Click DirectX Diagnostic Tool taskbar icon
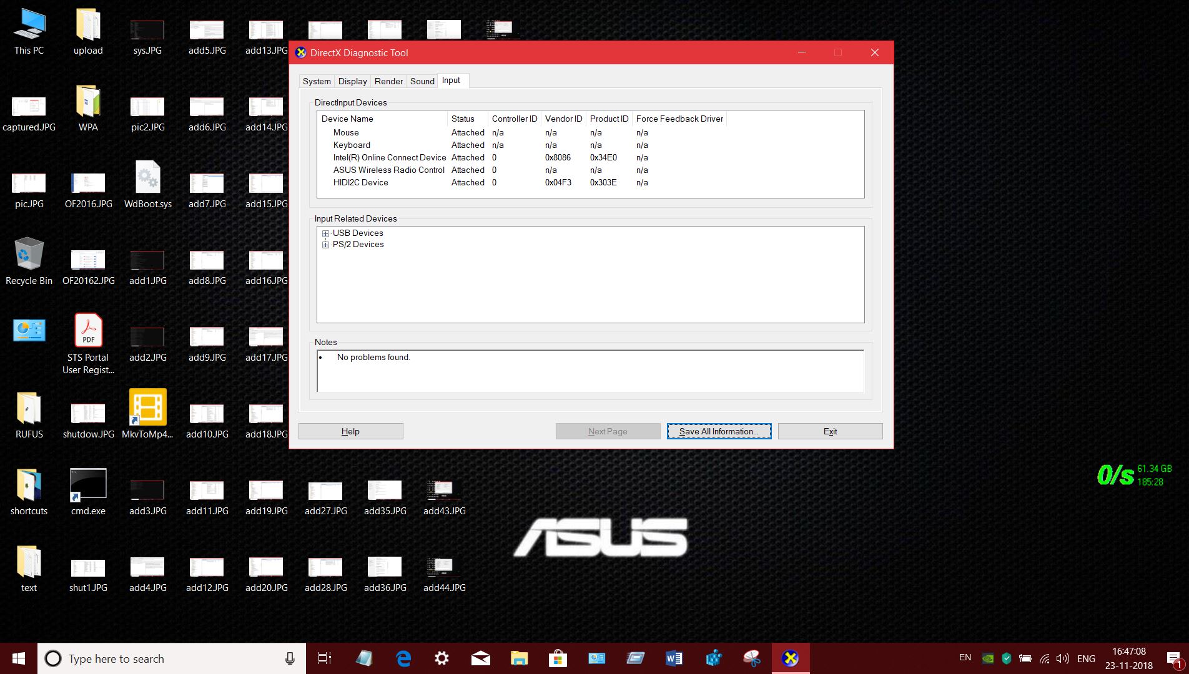This screenshot has height=674, width=1189. tap(791, 658)
